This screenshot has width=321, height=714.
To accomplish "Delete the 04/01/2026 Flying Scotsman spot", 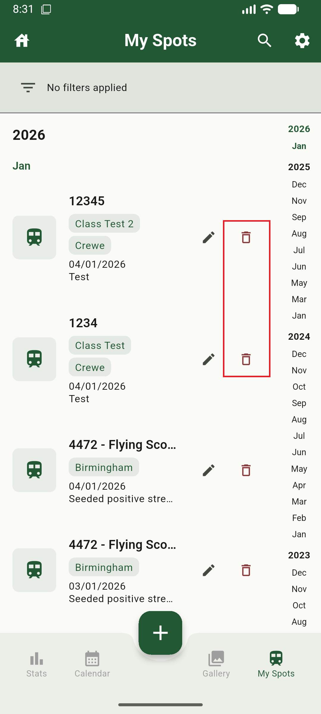I will coord(246,470).
